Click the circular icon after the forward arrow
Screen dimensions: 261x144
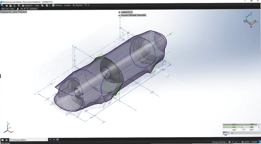(x=57, y=140)
